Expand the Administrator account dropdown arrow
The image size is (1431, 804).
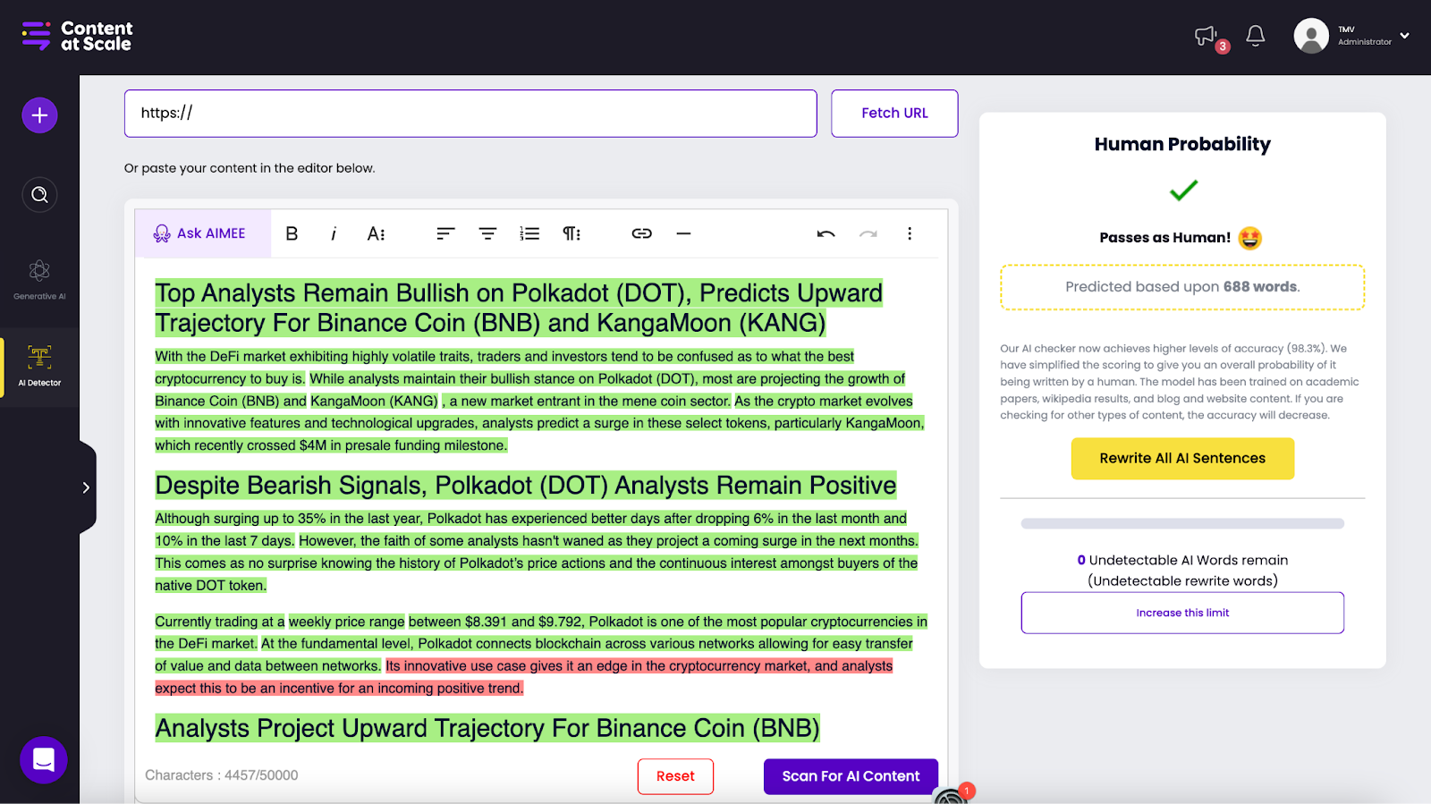click(x=1404, y=36)
